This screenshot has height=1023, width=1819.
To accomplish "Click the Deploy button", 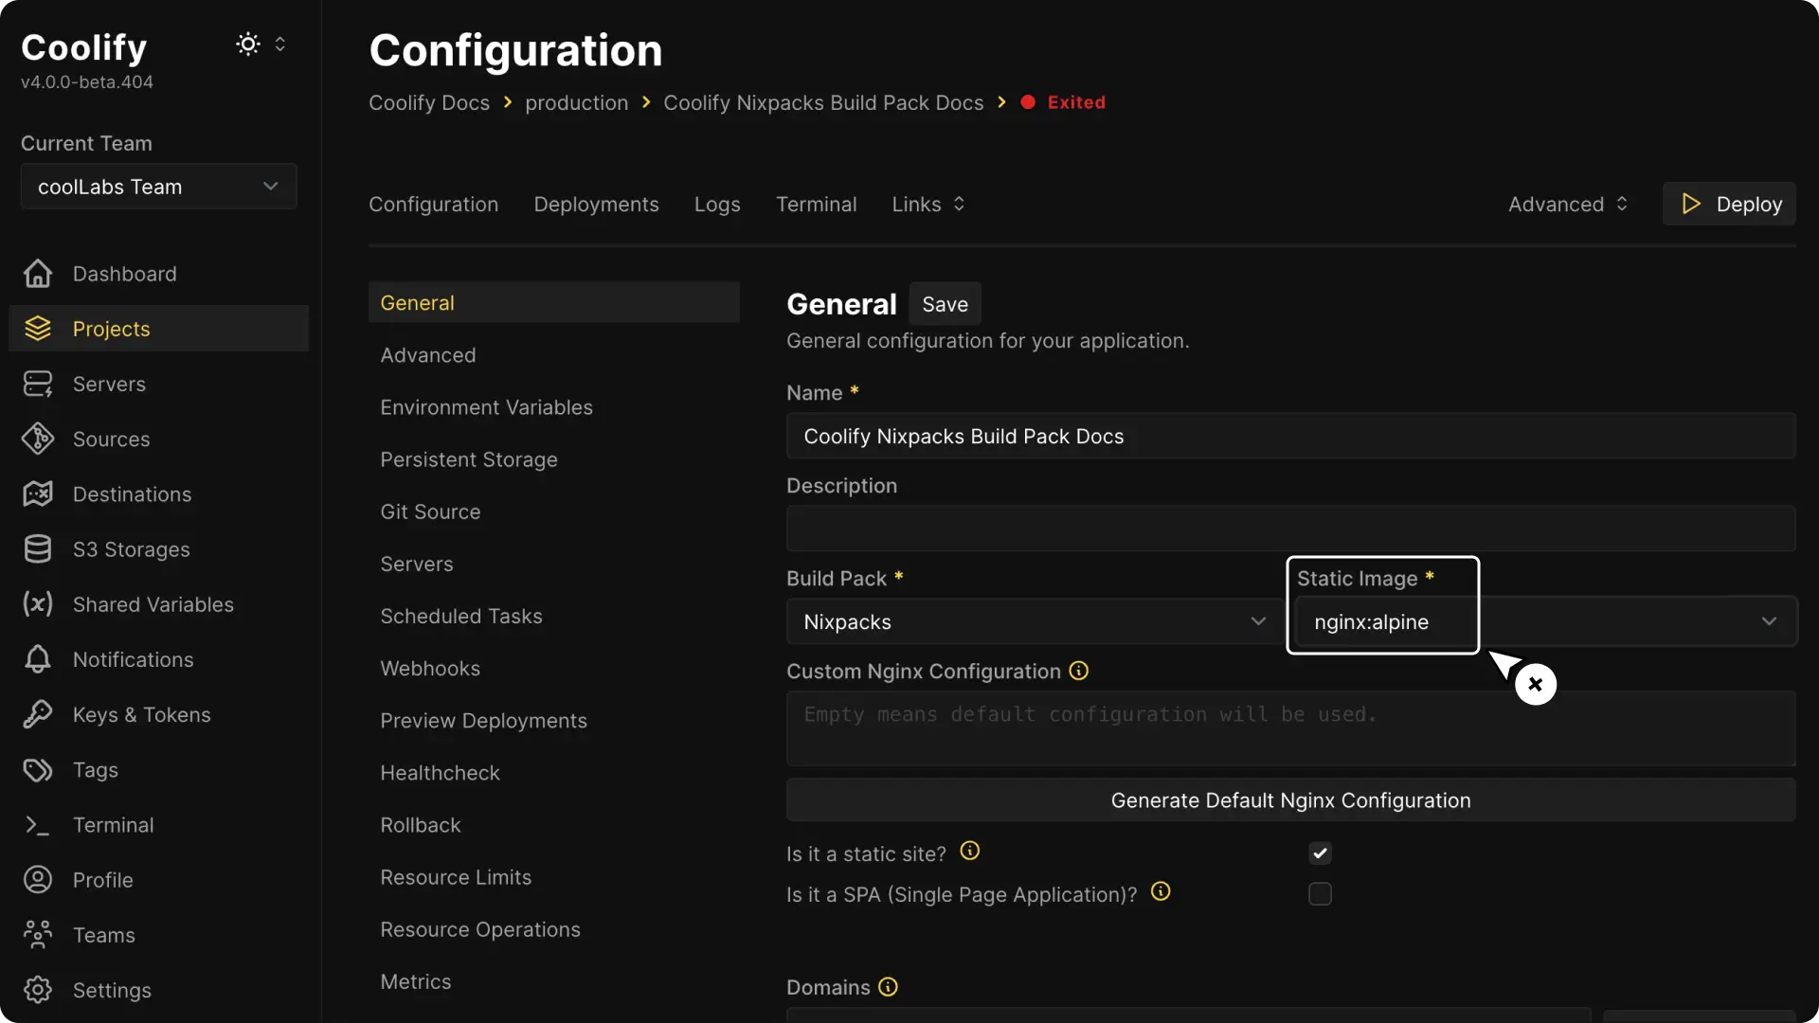I will point(1729,203).
